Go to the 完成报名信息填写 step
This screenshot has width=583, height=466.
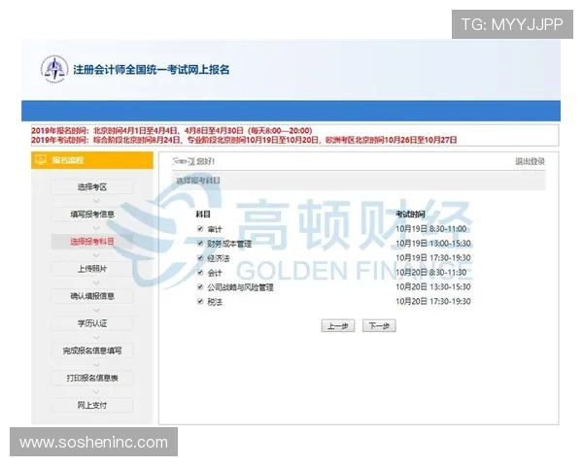click(92, 350)
